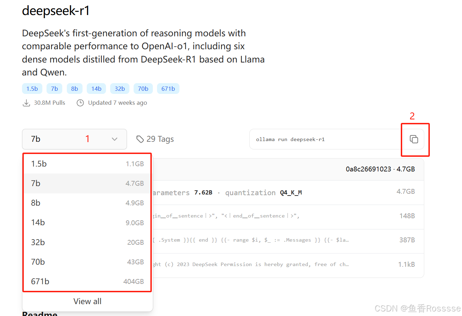Image resolution: width=462 pixels, height=316 pixels.
Task: Select 7b 4.7GB in the dropdown list
Action: coord(87,183)
